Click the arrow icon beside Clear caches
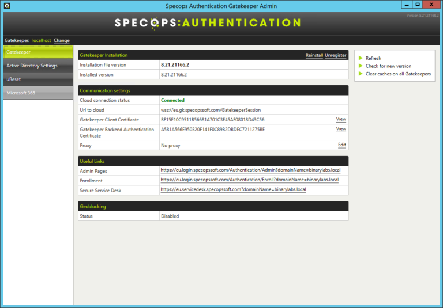 click(361, 74)
